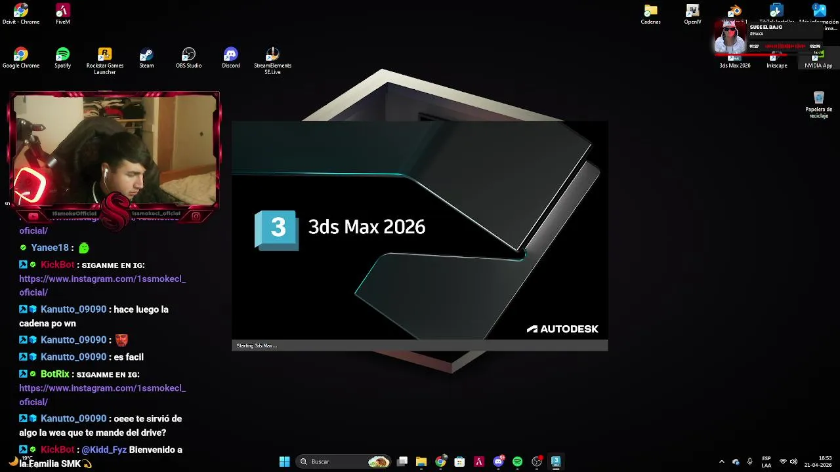Open the Google Chrome desktop shortcut
This screenshot has height=472, width=840.
21,58
